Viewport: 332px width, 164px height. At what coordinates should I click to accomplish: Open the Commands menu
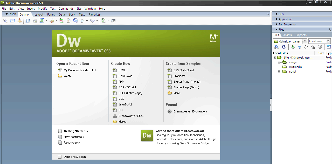[x=66, y=9]
